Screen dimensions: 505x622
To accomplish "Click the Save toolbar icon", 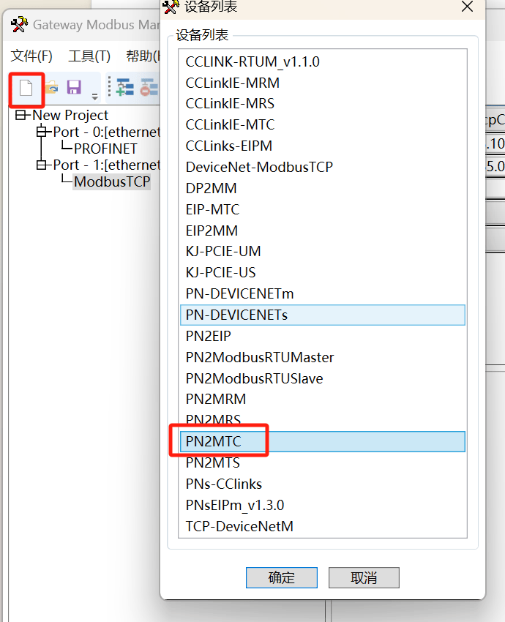I will pyautogui.click(x=74, y=87).
